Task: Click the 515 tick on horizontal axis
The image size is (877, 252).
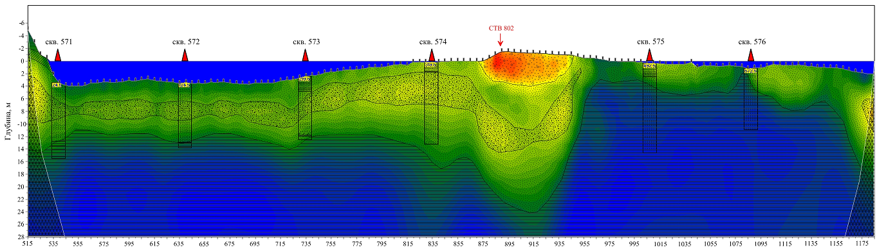Action: (27, 244)
